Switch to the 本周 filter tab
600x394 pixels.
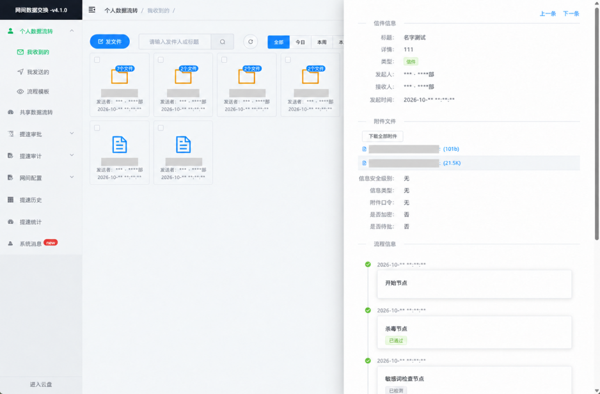[x=322, y=42]
